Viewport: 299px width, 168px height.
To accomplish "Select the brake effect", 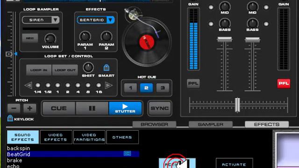I will [x=14, y=160].
